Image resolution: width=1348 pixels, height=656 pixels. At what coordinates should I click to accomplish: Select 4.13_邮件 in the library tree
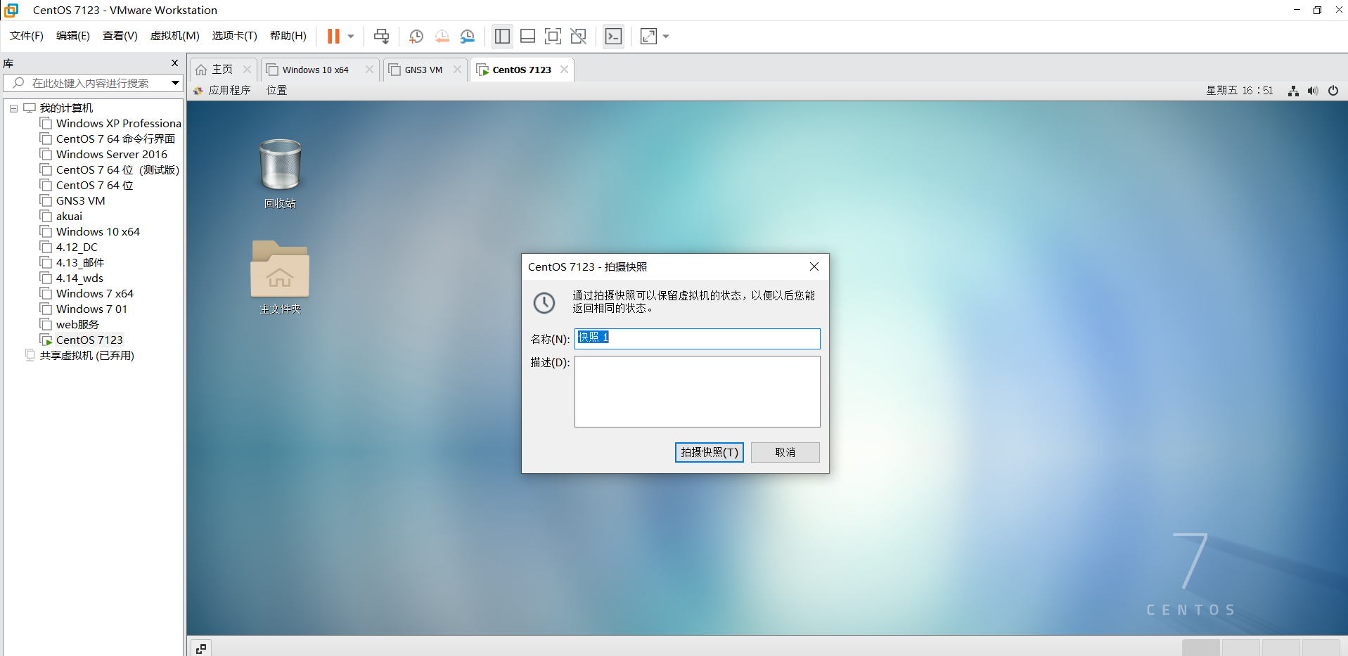tap(72, 263)
